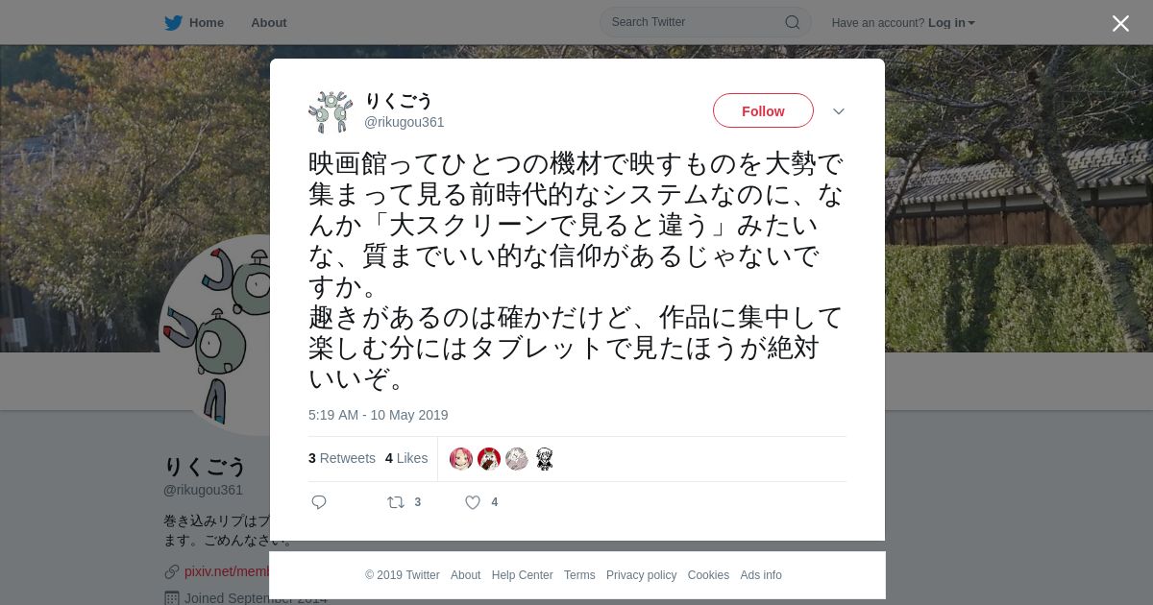Open the Help Center footer link

click(522, 575)
